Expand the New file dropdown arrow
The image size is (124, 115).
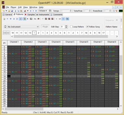[x=6, y=11]
